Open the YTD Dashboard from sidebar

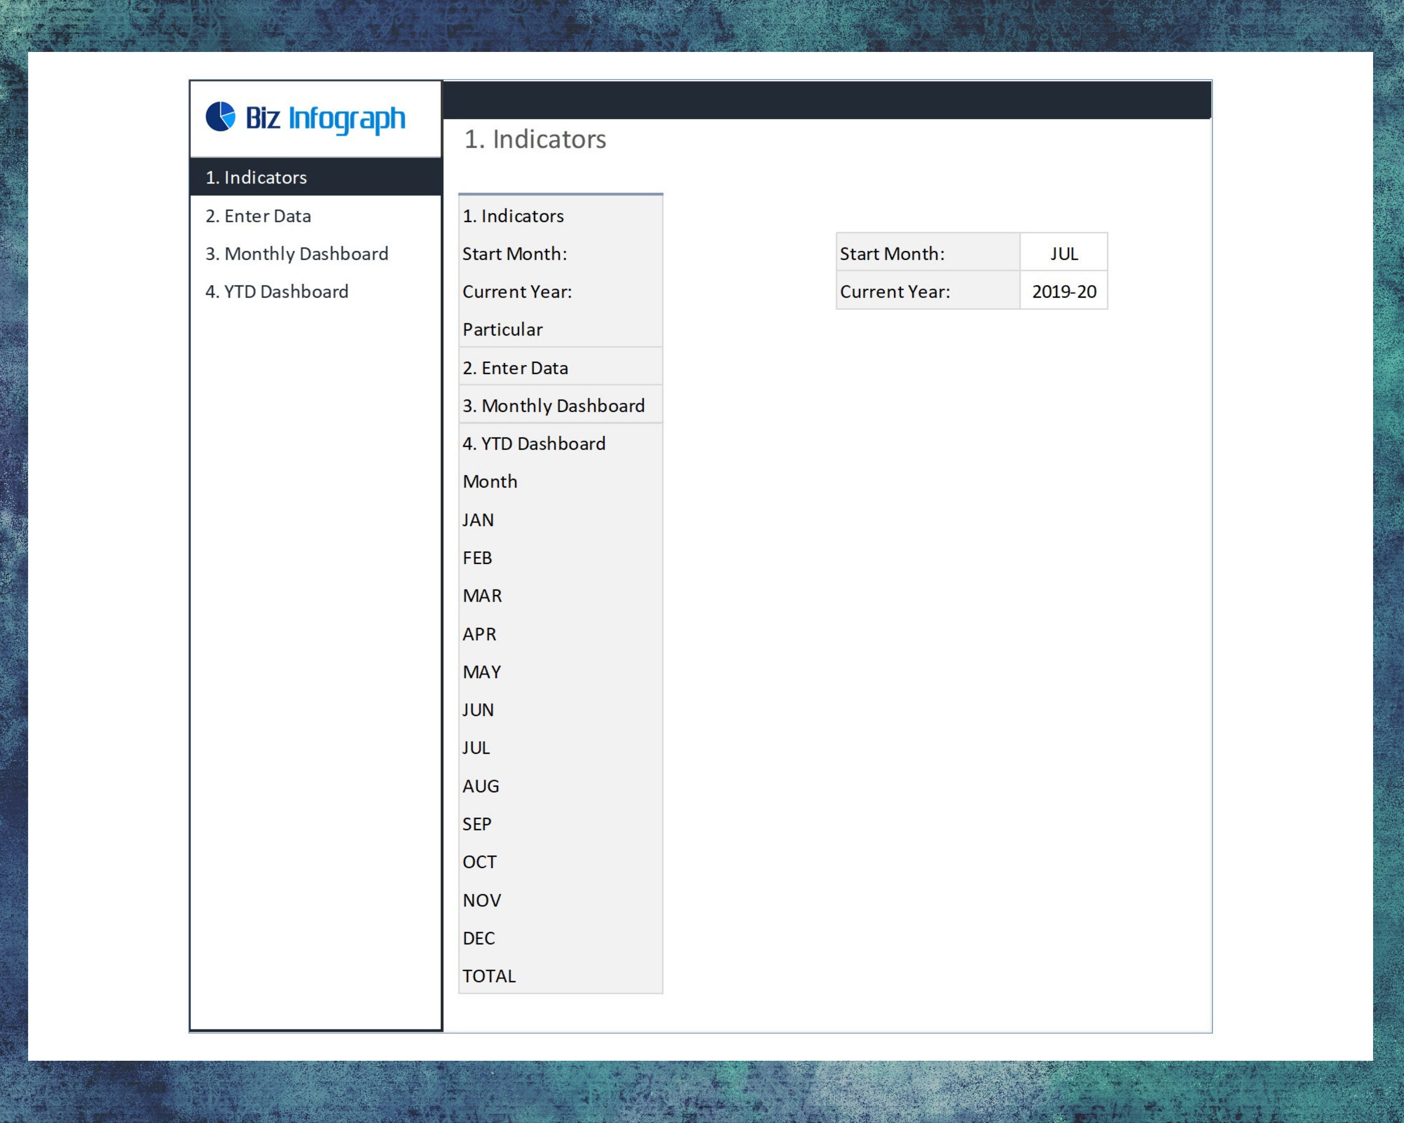coord(277,291)
